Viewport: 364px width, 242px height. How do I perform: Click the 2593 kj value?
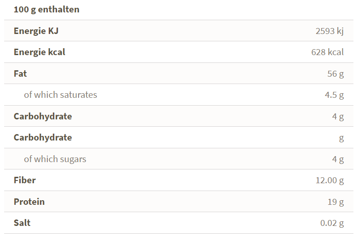tap(330, 31)
